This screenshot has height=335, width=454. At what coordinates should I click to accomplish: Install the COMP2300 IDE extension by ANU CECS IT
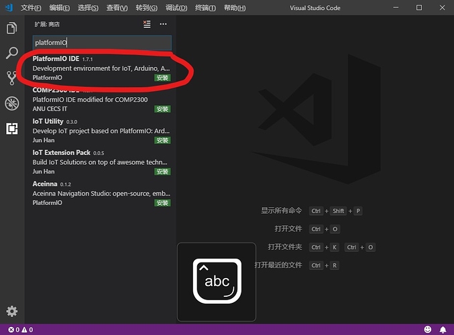click(162, 109)
